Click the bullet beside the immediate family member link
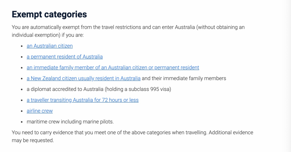This screenshot has height=152, width=291. [22, 68]
